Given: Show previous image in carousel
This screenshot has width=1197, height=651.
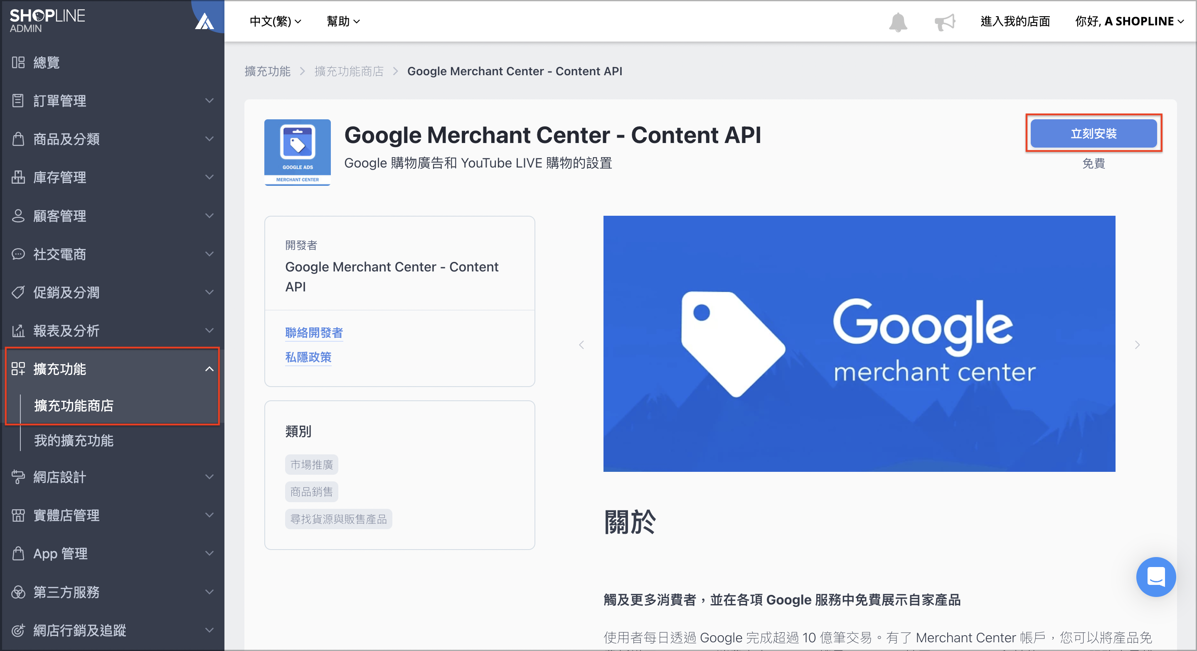Looking at the screenshot, I should click(581, 344).
